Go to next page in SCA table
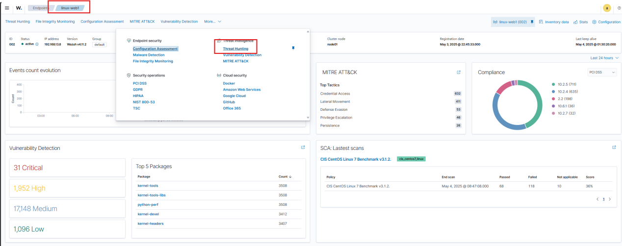The image size is (622, 246). point(609,199)
